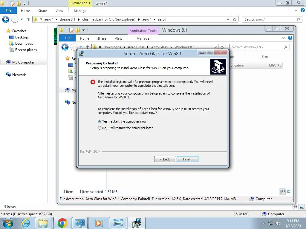Click 'clear navbar (for OldNewExplorer)' breadcrumb
The image size is (306, 229).
tap(109, 19)
